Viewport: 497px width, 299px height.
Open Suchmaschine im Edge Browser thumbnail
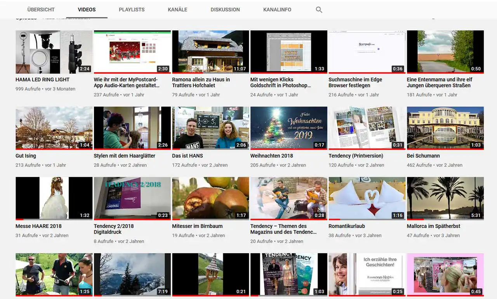coord(367,52)
